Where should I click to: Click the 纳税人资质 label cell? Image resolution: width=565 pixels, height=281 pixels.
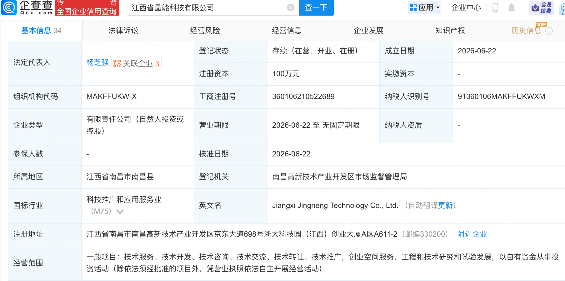(416, 126)
